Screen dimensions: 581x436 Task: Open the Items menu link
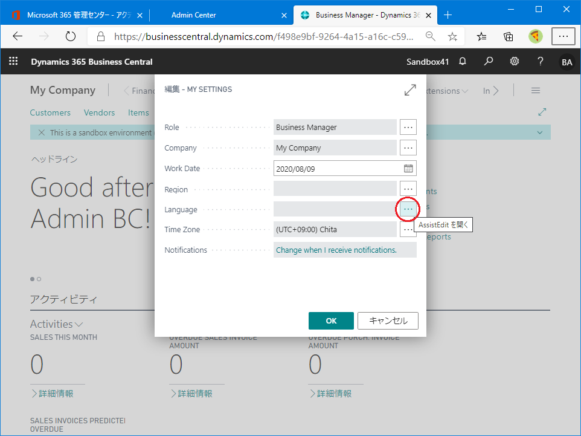[138, 112]
